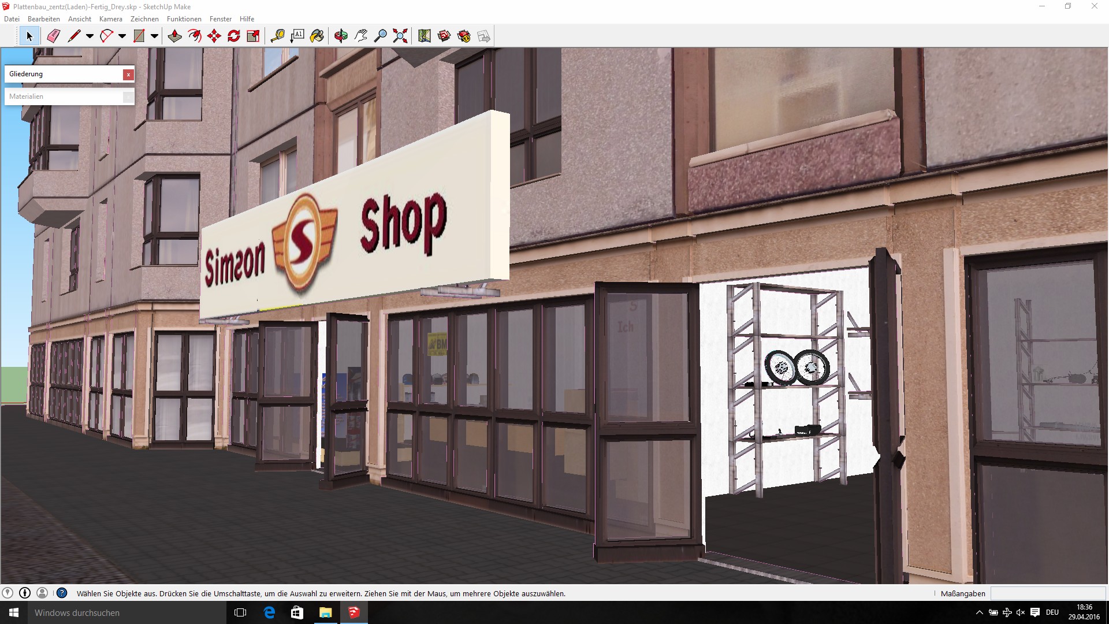The height and width of the screenshot is (624, 1109).
Task: Select the Push/Pull tool
Action: coord(174,36)
